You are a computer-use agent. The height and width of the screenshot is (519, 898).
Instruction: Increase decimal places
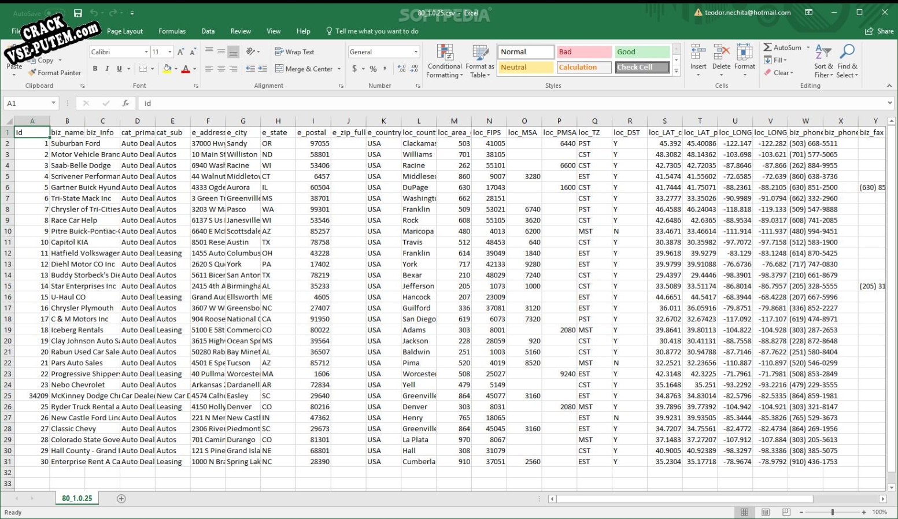(402, 69)
